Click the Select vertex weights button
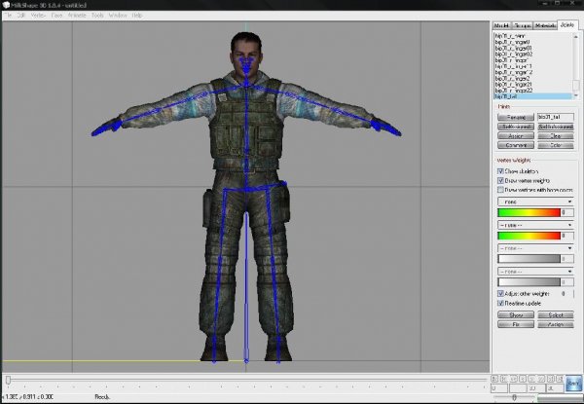Image resolution: width=584 pixels, height=404 pixels. (x=556, y=315)
